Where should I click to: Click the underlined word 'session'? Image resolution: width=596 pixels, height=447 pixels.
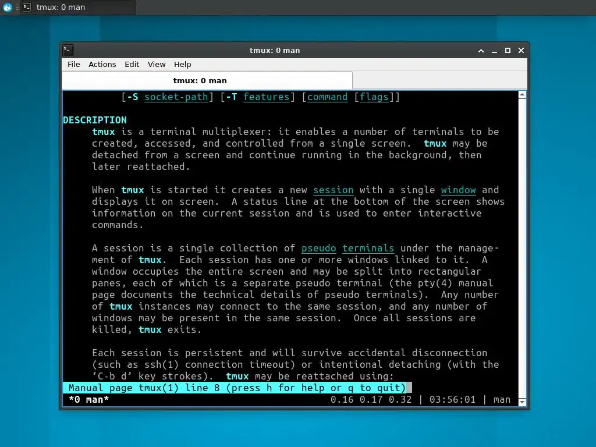(x=334, y=190)
